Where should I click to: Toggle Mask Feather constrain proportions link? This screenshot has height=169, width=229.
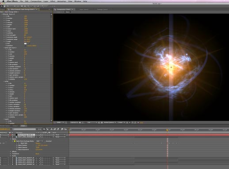click(x=36, y=145)
